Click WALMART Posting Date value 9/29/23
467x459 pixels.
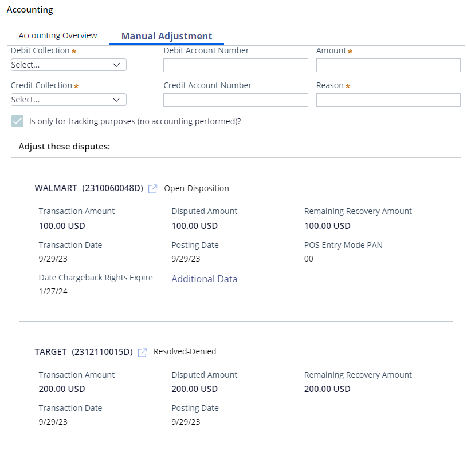pyautogui.click(x=186, y=259)
